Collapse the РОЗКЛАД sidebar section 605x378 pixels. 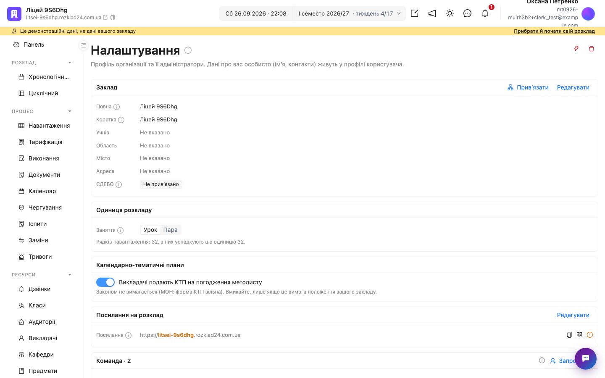point(70,63)
